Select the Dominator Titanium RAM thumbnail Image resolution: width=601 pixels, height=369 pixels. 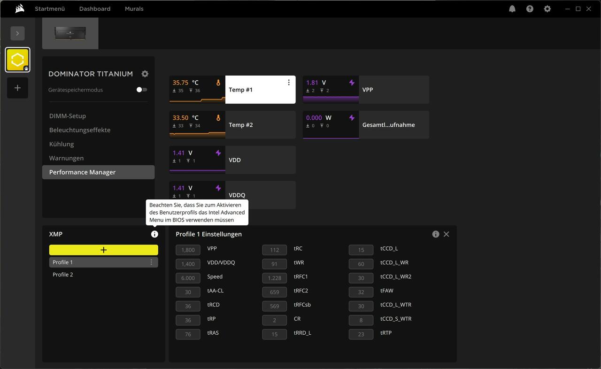(70, 33)
